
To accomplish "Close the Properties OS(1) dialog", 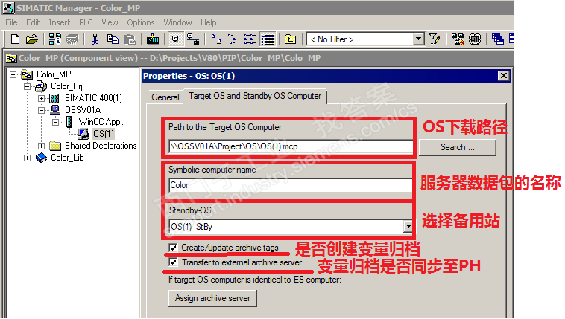I will coord(503,76).
